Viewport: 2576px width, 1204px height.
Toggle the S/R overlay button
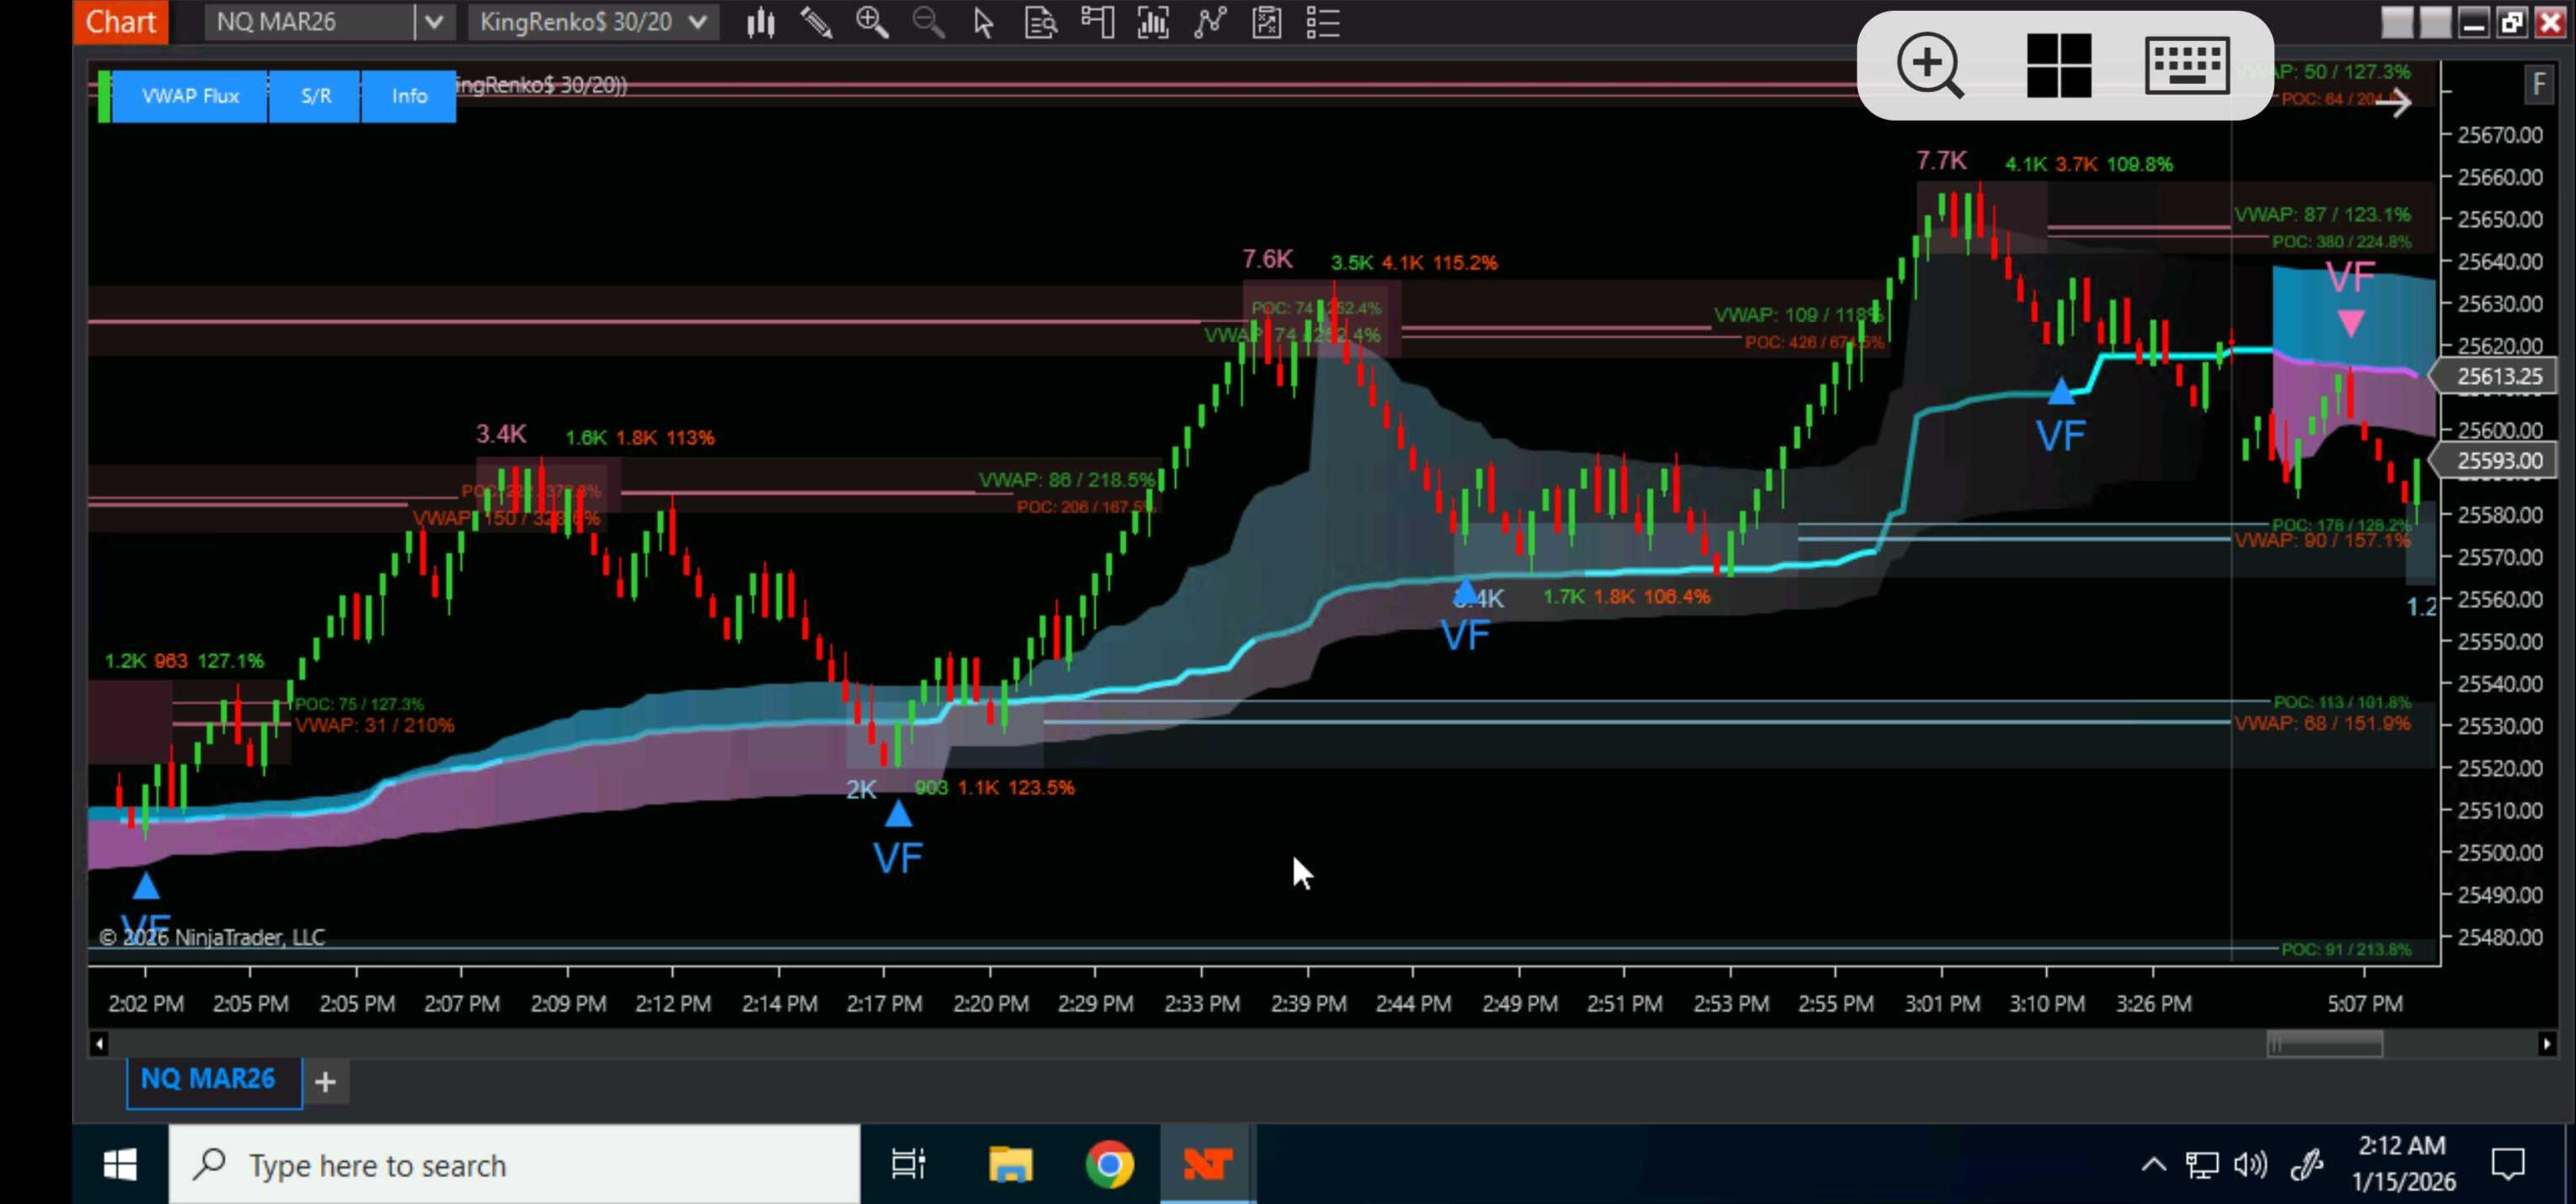(x=315, y=96)
